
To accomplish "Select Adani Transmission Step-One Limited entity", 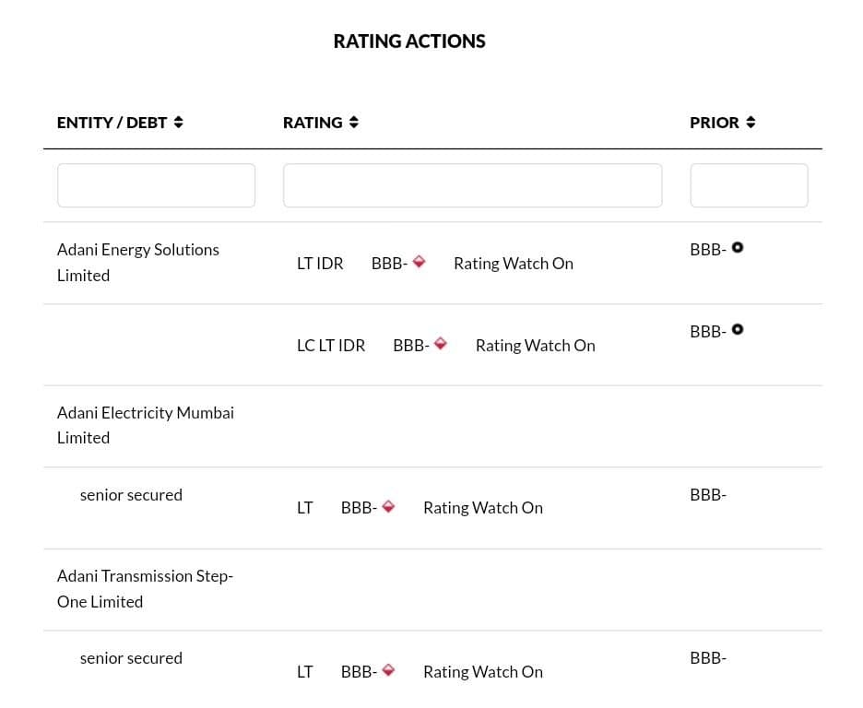I will tap(146, 589).
